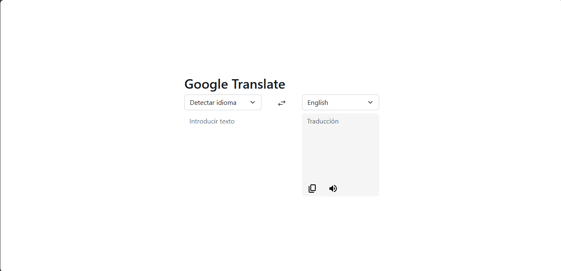Open the English target language dropdown
561x271 pixels.
(340, 102)
